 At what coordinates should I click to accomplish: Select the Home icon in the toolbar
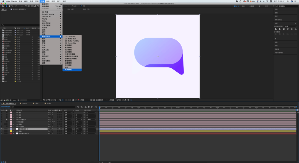tap(3, 6)
